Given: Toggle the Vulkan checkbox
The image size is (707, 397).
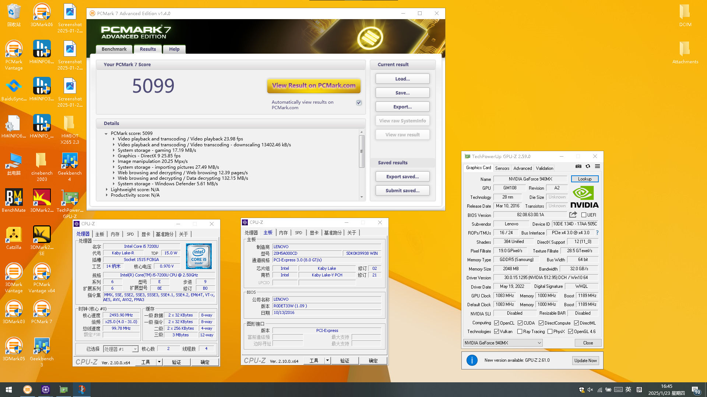Looking at the screenshot, I should click(x=496, y=332).
